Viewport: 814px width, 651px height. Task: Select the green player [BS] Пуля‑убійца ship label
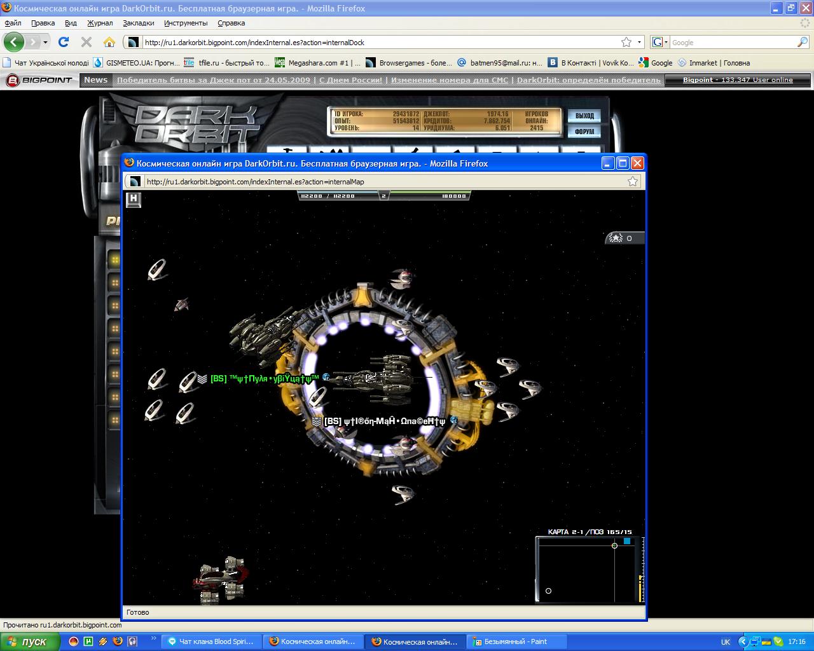coord(264,379)
